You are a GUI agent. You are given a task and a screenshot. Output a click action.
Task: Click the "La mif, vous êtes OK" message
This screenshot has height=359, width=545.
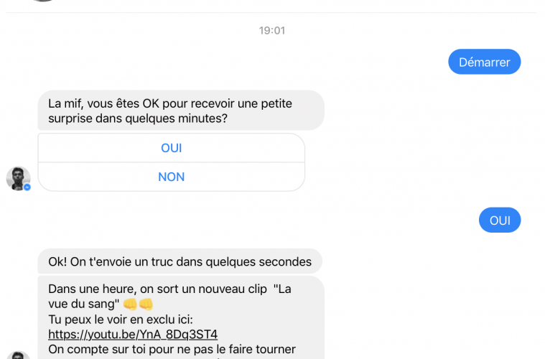pyautogui.click(x=169, y=103)
